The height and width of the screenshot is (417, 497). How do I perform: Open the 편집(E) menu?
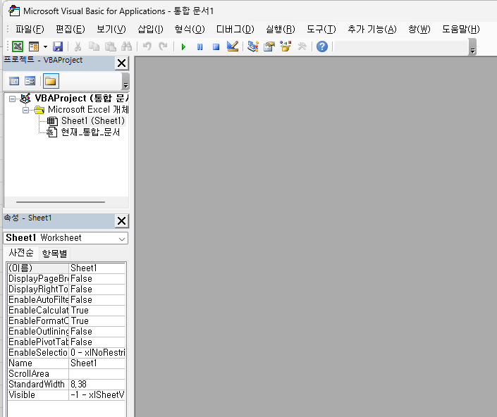pos(70,29)
